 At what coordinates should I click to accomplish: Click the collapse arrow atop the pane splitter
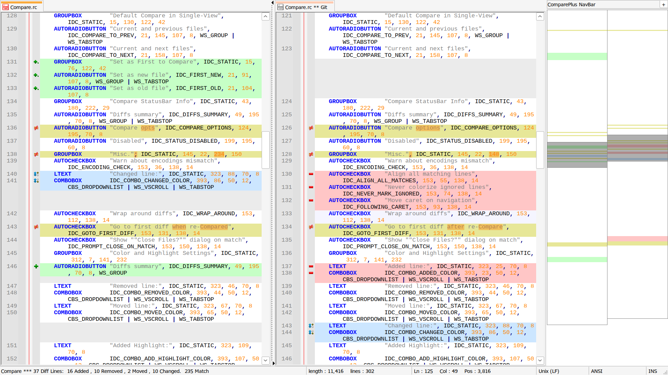pos(272,2)
